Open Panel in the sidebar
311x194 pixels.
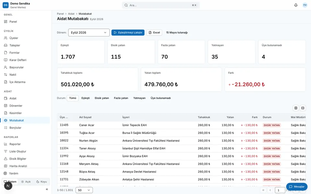tap(26, 22)
